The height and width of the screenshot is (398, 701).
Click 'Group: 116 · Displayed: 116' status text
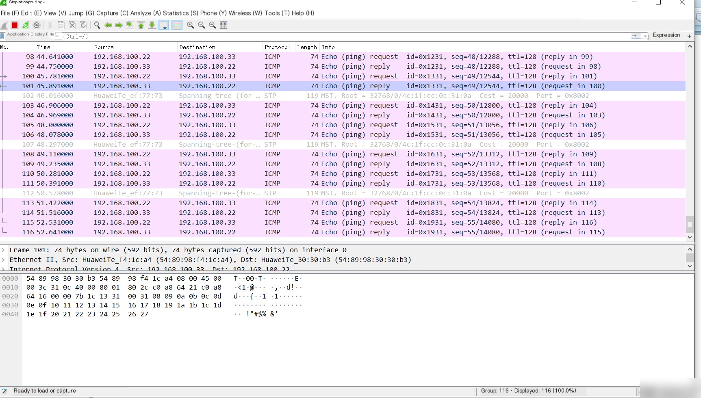[x=528, y=391]
